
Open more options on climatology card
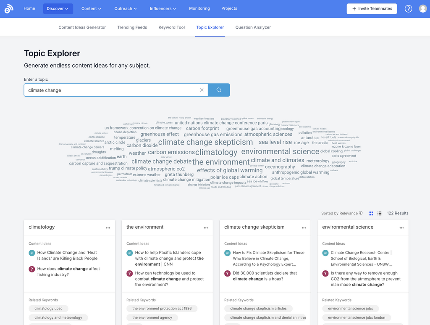[x=108, y=228]
